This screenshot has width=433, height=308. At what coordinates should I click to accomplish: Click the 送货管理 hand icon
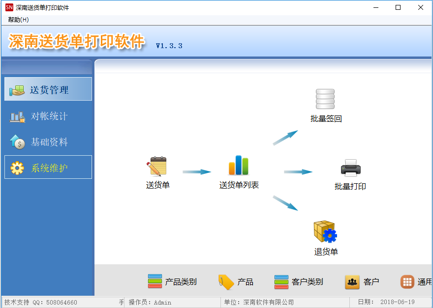17,90
